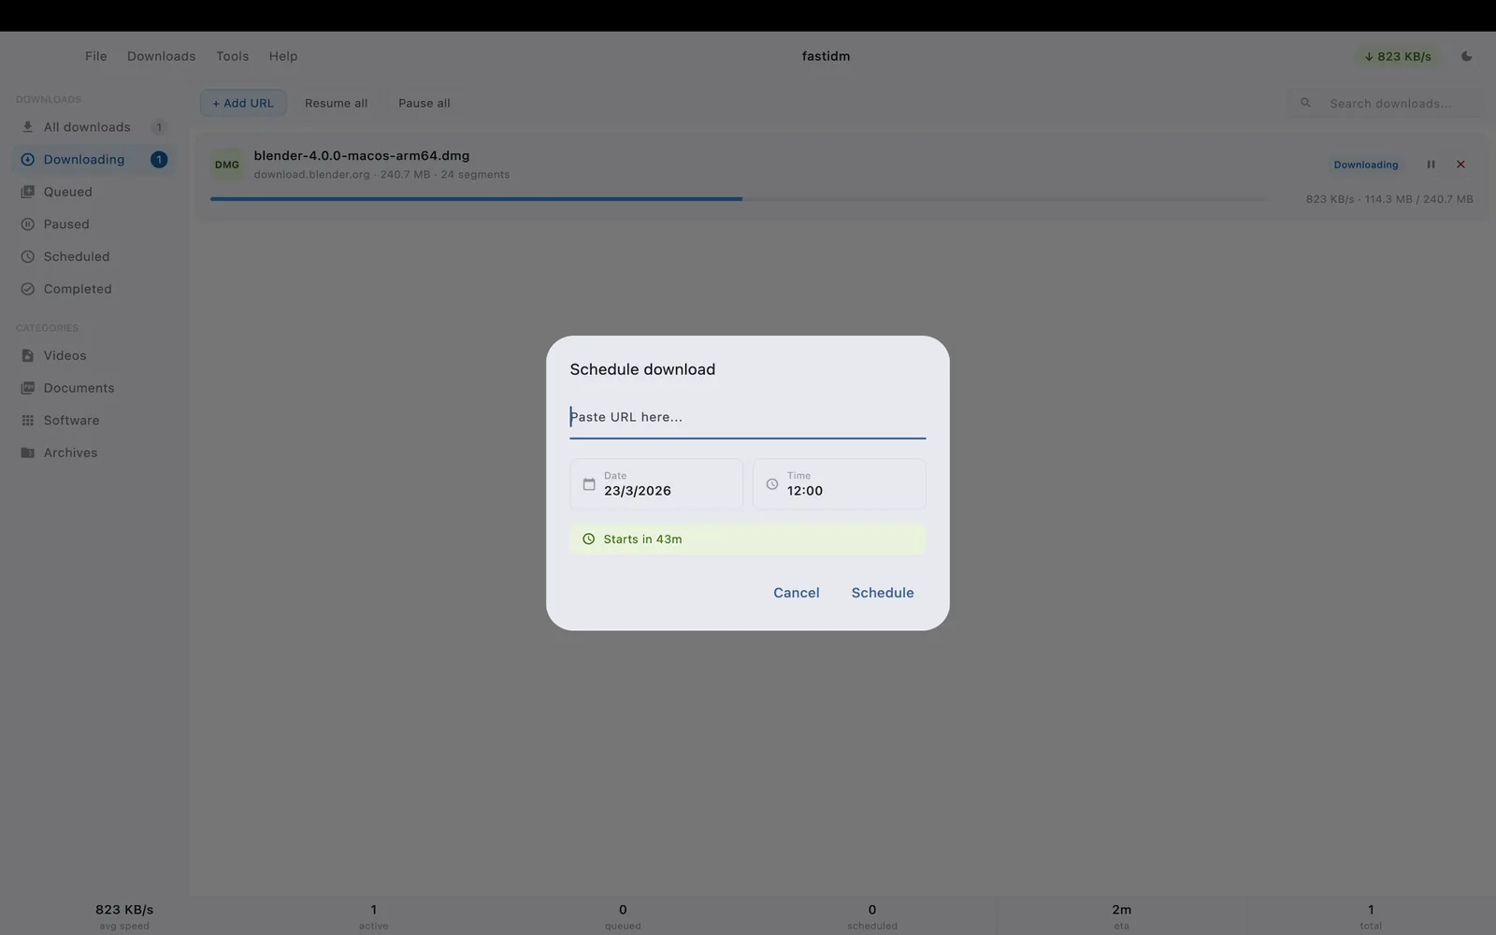This screenshot has width=1496, height=935.
Task: Click the calendar icon in Date field
Action: click(x=589, y=484)
